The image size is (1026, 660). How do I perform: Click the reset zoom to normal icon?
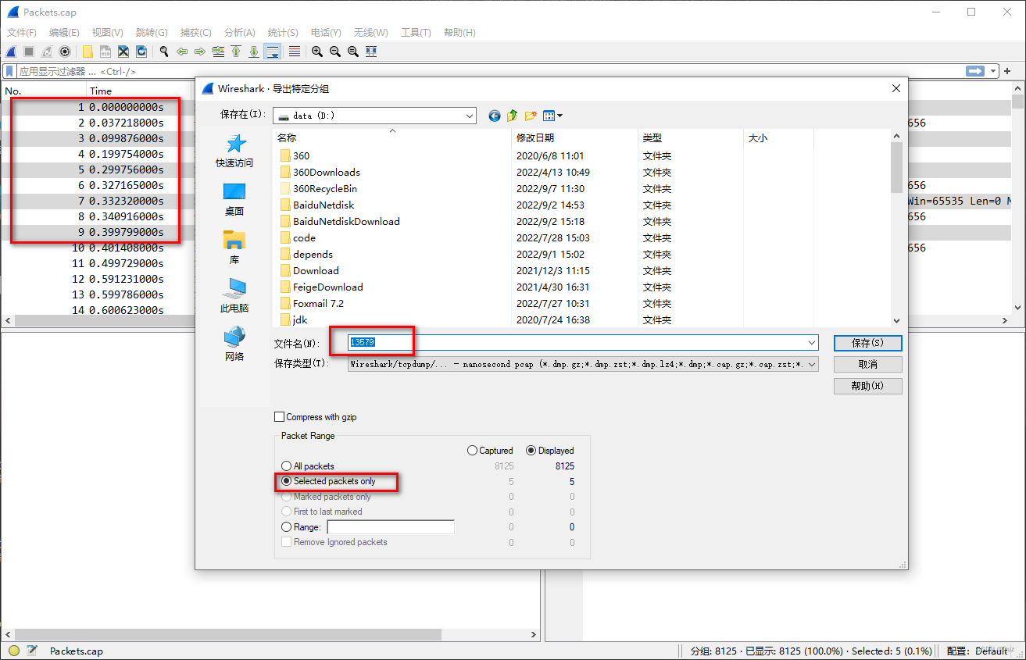[x=353, y=52]
